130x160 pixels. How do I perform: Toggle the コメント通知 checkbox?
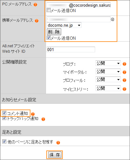pyautogui.click(x=4, y=113)
